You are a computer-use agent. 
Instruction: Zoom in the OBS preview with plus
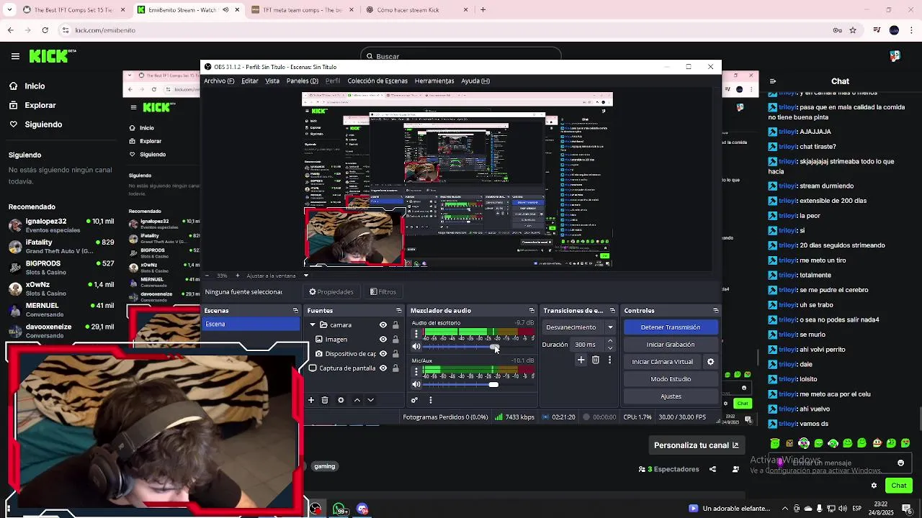pos(238,276)
